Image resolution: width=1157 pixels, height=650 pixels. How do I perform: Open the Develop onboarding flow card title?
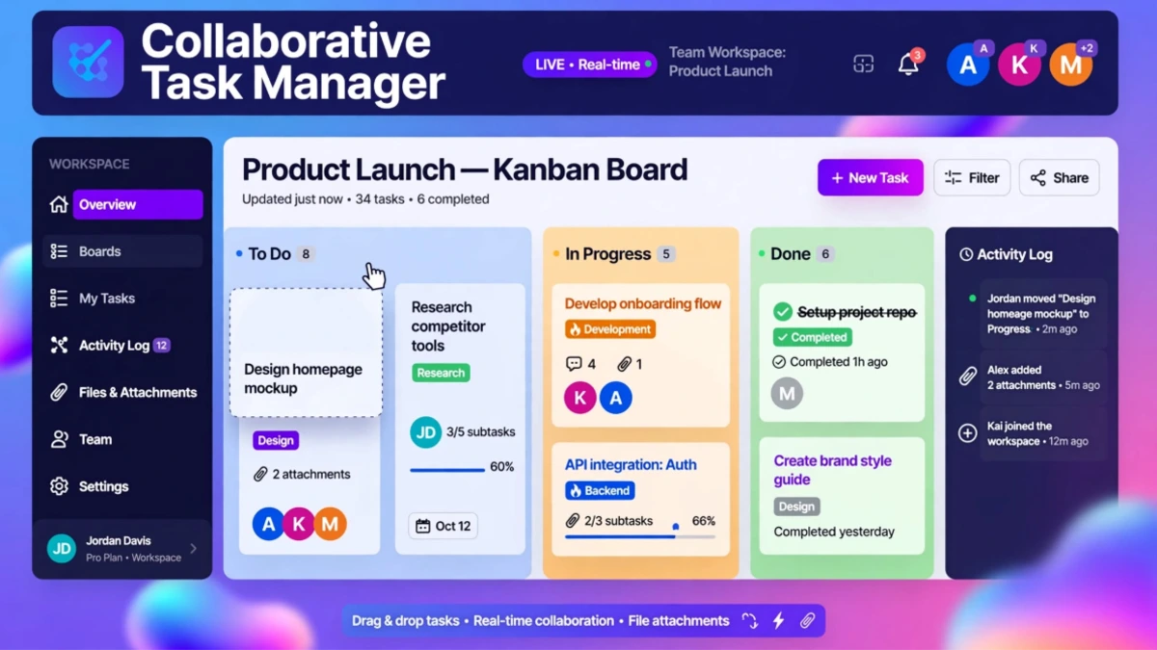pos(643,303)
